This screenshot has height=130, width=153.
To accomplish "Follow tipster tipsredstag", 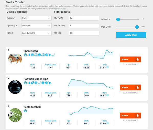I will (130, 60).
